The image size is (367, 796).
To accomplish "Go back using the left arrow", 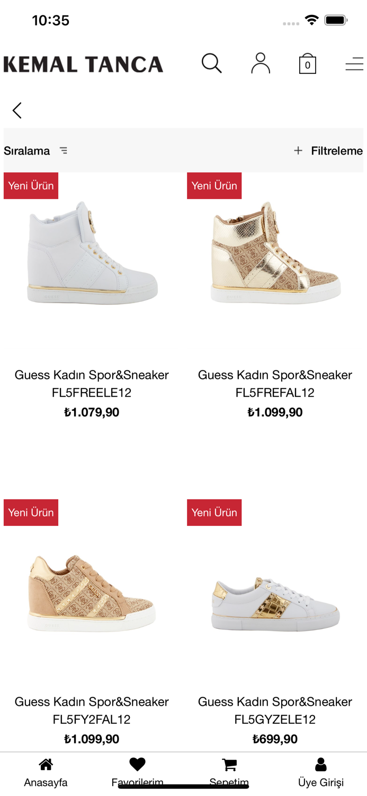I will point(17,110).
